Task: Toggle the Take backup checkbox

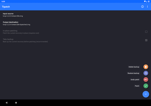Action: 146,40
